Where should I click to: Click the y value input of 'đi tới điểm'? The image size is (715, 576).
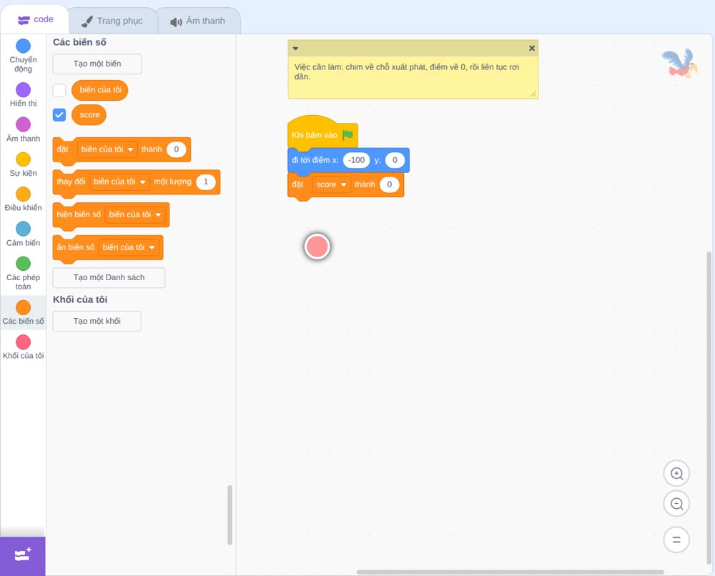395,160
